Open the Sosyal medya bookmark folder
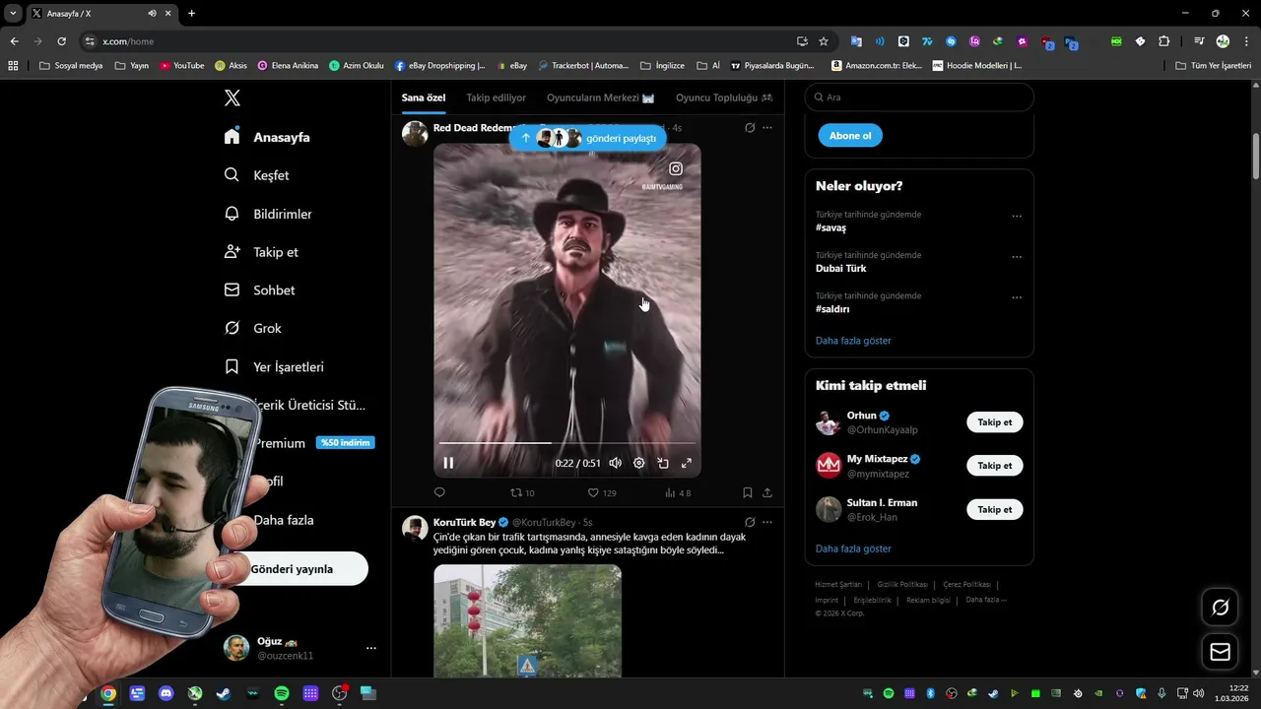Screen dimensions: 1261x709 (x=71, y=66)
